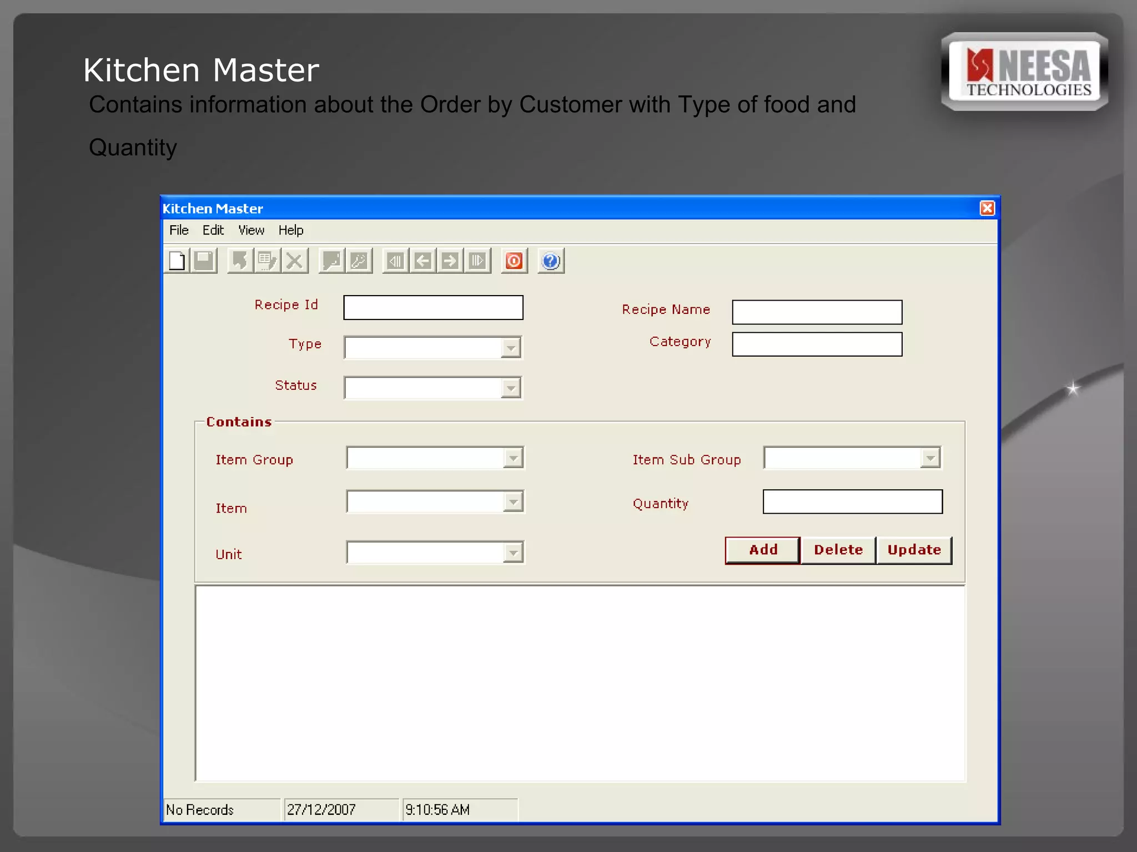Expand the Unit dropdown
1137x852 pixels.
513,552
